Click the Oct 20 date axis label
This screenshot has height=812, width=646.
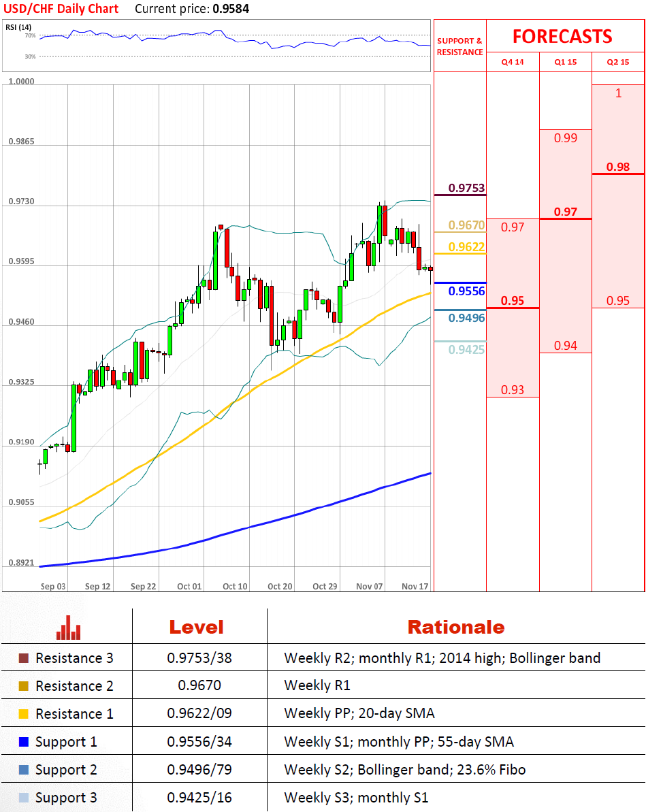coord(280,586)
